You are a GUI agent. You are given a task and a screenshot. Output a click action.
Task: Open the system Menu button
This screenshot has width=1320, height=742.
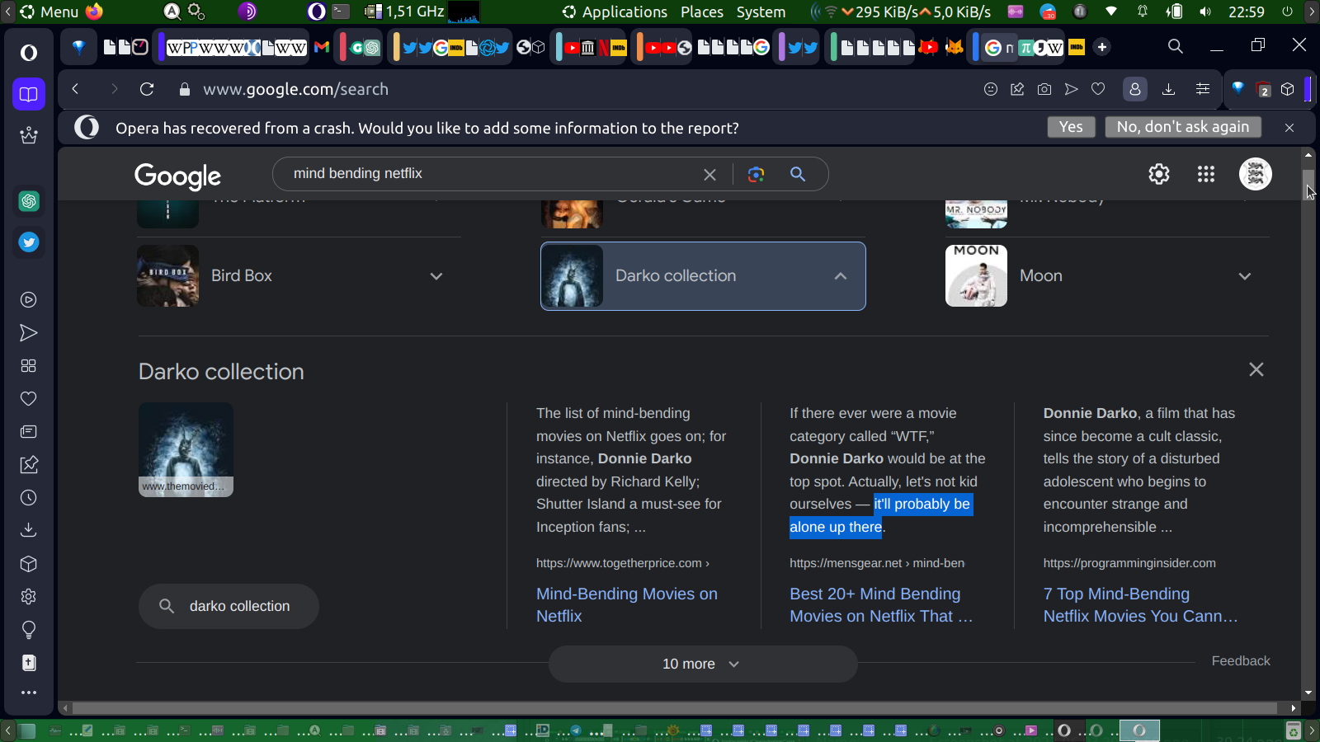pos(49,12)
